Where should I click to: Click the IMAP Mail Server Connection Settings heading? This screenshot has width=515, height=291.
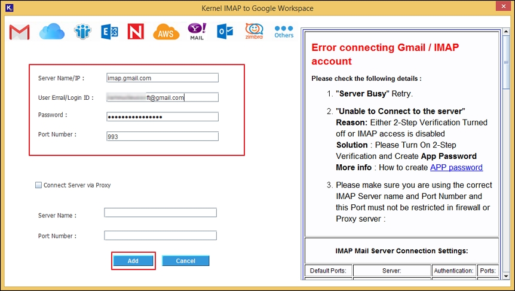click(x=401, y=251)
